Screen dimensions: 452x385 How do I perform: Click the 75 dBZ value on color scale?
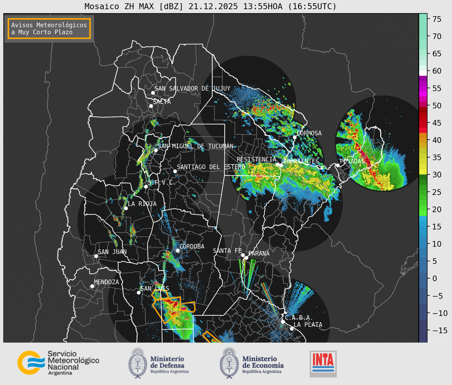pos(437,19)
